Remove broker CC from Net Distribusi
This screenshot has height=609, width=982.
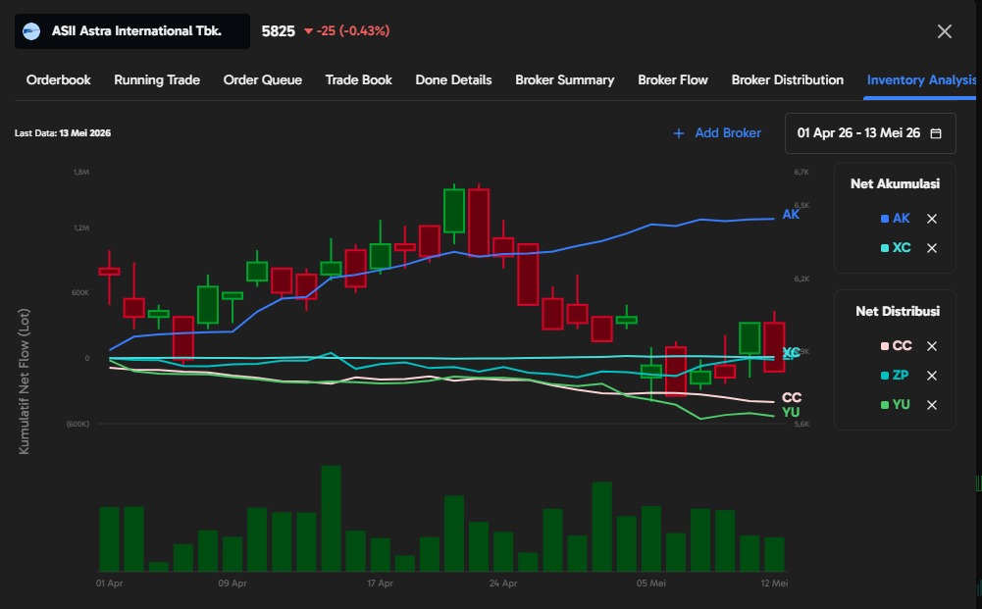tap(932, 346)
